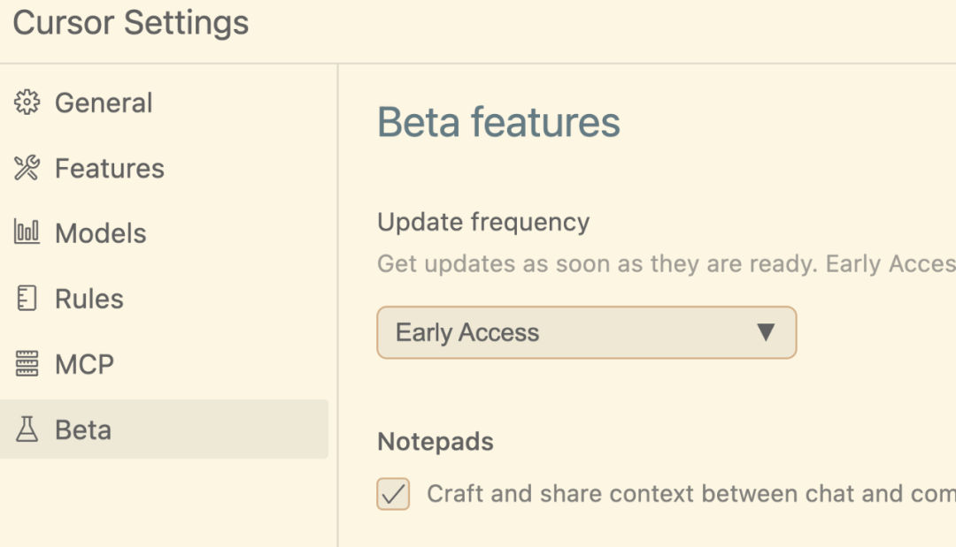Click the Notepads description text beside checkbox
The width and height of the screenshot is (956, 547).
coord(690,493)
